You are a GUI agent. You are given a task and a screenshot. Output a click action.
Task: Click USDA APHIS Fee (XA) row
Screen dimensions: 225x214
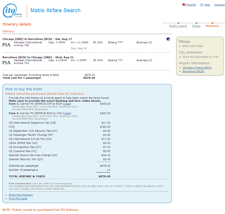click(59, 143)
